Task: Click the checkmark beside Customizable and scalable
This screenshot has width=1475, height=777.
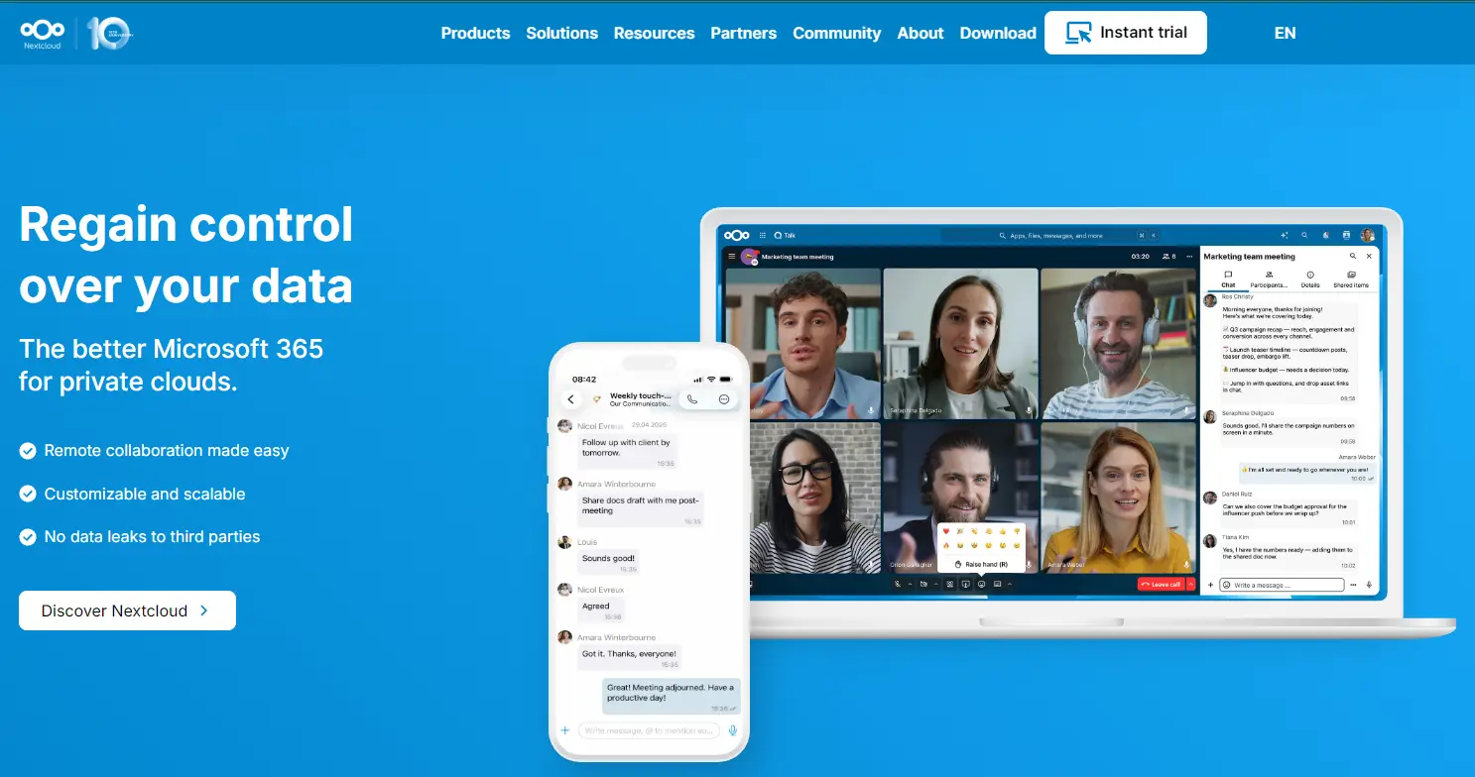Action: tap(28, 494)
